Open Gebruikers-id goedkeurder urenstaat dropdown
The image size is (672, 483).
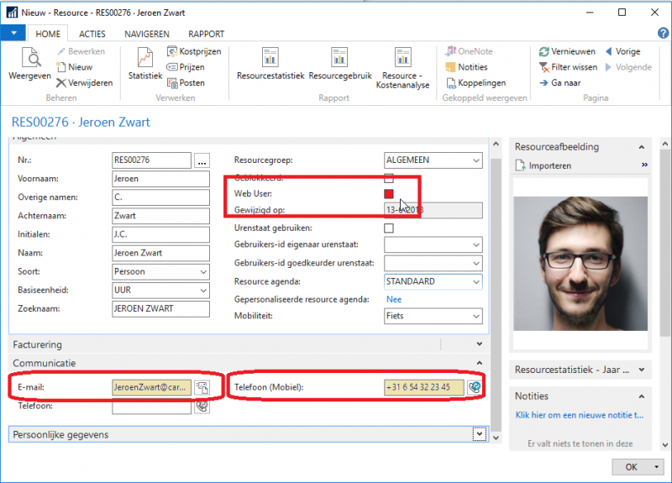tap(475, 263)
